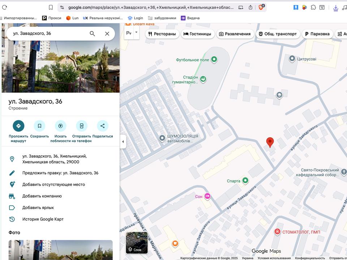This screenshot has width=347, height=260.
Task: Click Предложить правку: ул. Завадского, 36
Action: pyautogui.click(x=60, y=173)
